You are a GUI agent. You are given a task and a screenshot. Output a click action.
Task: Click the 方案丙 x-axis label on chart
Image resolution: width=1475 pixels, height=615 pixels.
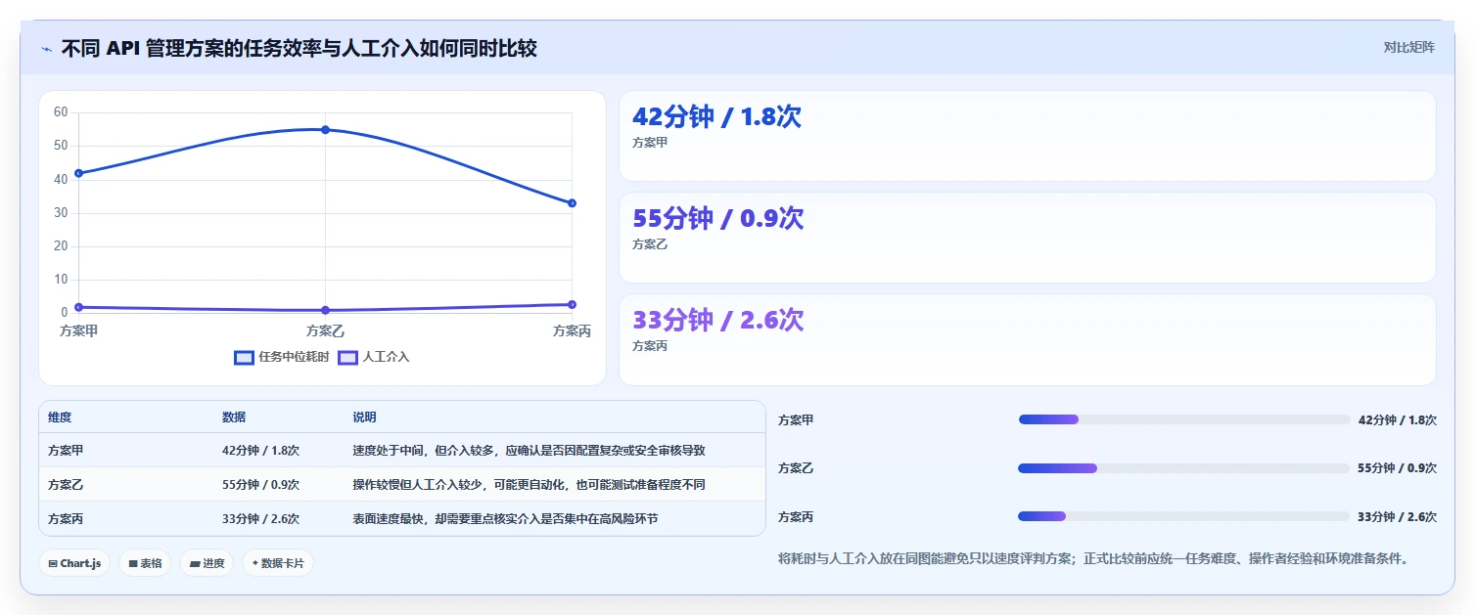pyautogui.click(x=572, y=331)
